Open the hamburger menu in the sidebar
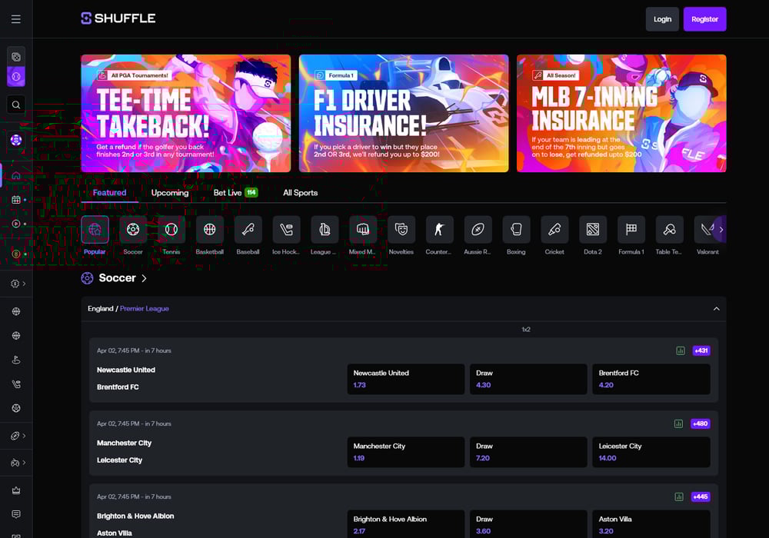This screenshot has width=769, height=538. tap(16, 19)
